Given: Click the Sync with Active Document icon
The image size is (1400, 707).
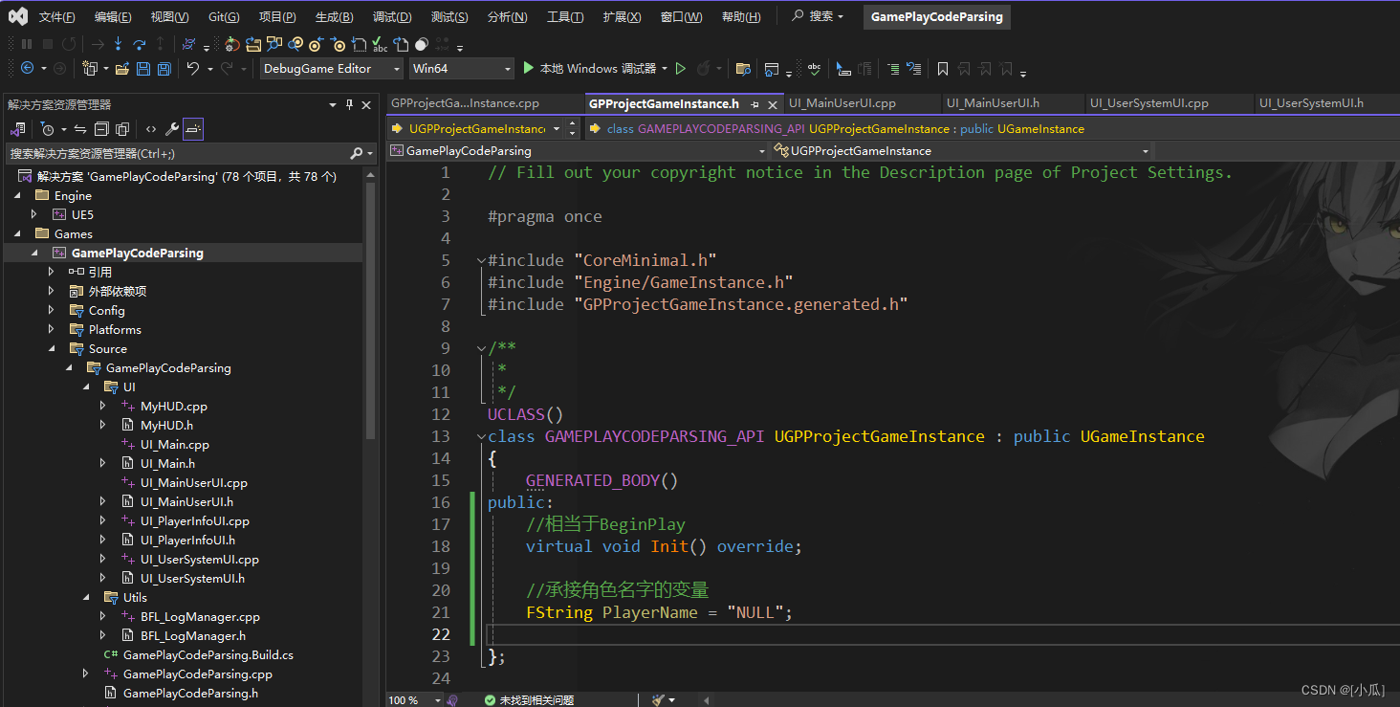Looking at the screenshot, I should coord(80,129).
